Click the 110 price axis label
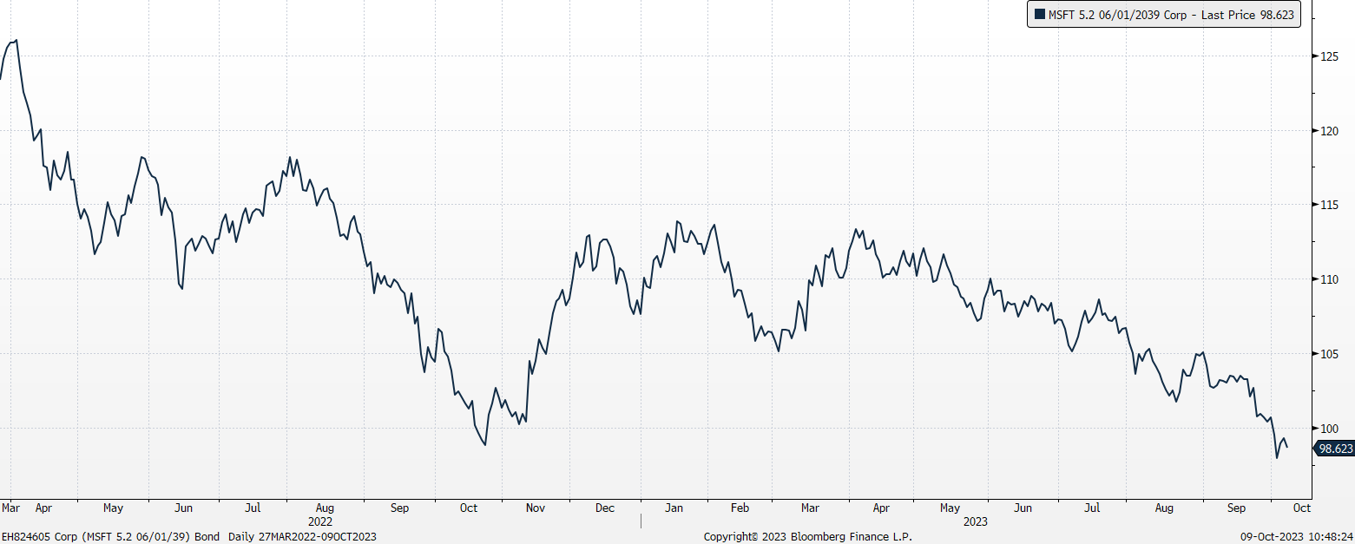1355x544 pixels. point(1329,279)
